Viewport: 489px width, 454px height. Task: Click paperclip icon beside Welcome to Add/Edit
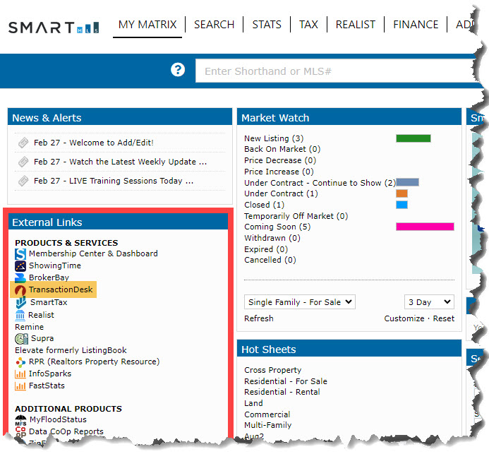click(x=23, y=143)
